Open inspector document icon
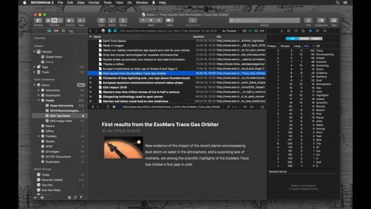Screen dimensions: 371x209 click(x=303, y=31)
